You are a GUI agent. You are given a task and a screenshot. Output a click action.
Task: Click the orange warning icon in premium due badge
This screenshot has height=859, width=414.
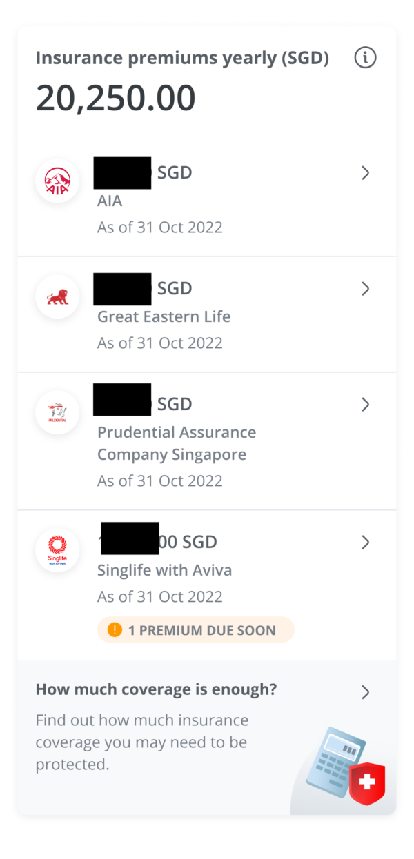pyautogui.click(x=115, y=629)
